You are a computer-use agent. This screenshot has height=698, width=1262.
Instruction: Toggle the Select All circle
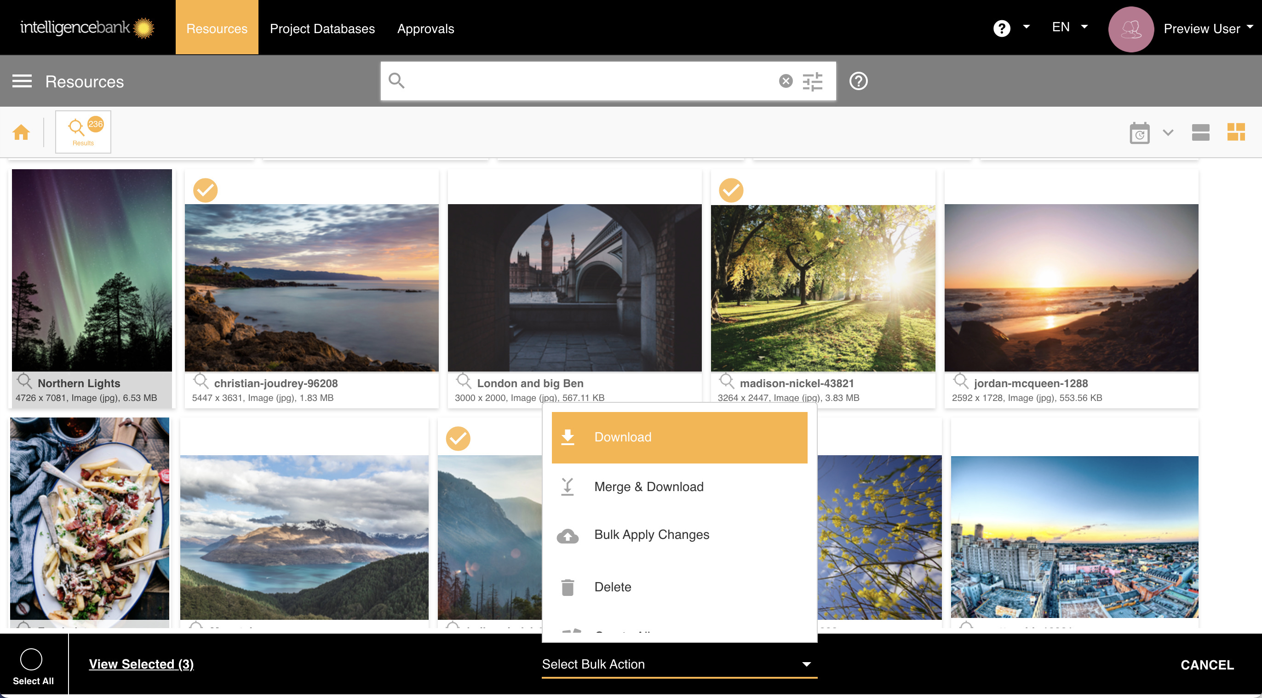pos(31,659)
